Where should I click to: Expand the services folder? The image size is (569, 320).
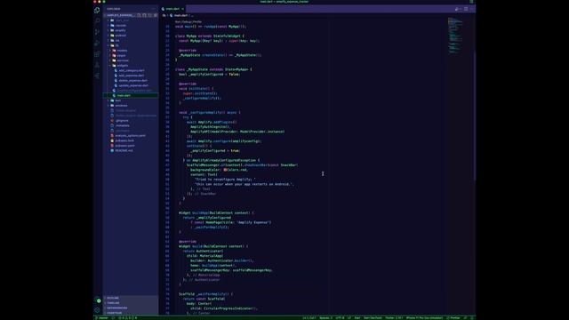(x=123, y=60)
